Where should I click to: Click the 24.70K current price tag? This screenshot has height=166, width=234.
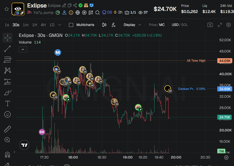tap(224, 117)
